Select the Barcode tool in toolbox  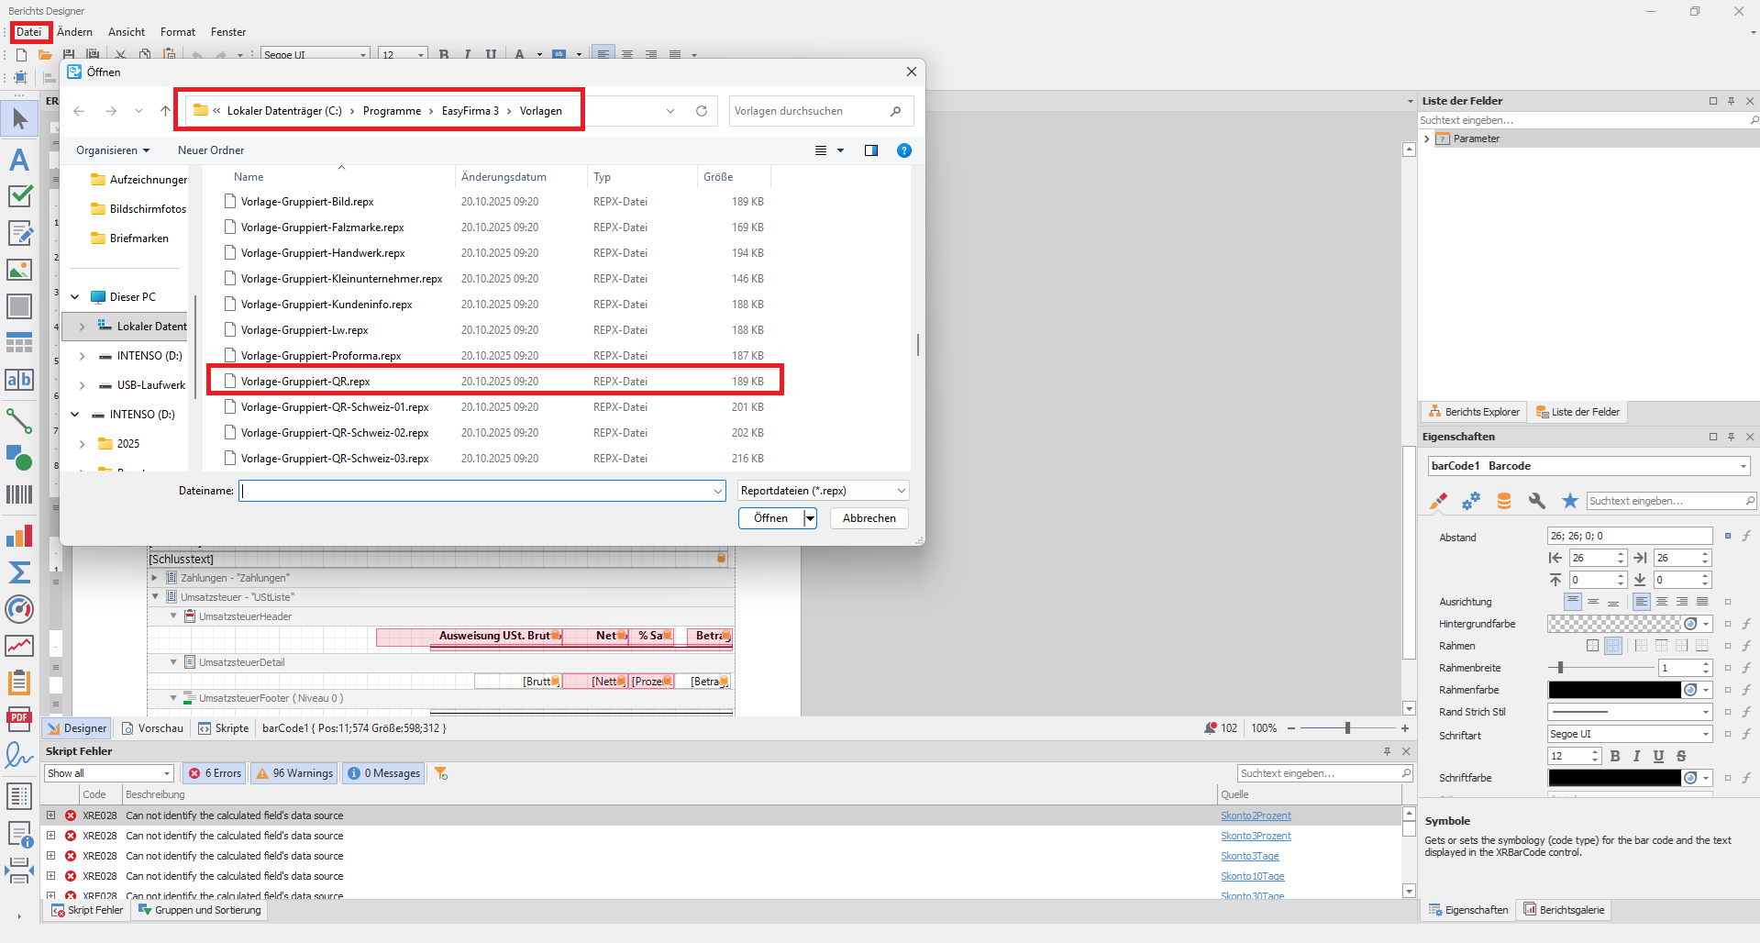[19, 495]
